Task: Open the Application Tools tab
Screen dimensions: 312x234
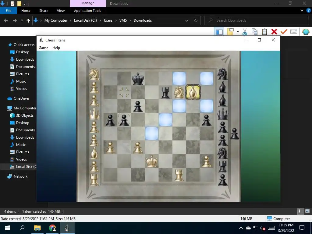Action: pos(87,11)
